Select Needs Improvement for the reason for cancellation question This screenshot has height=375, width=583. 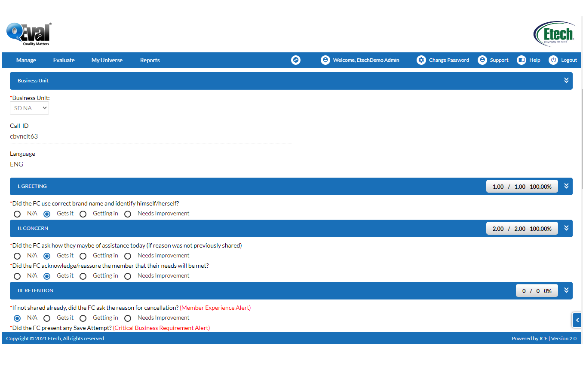pyautogui.click(x=128, y=318)
